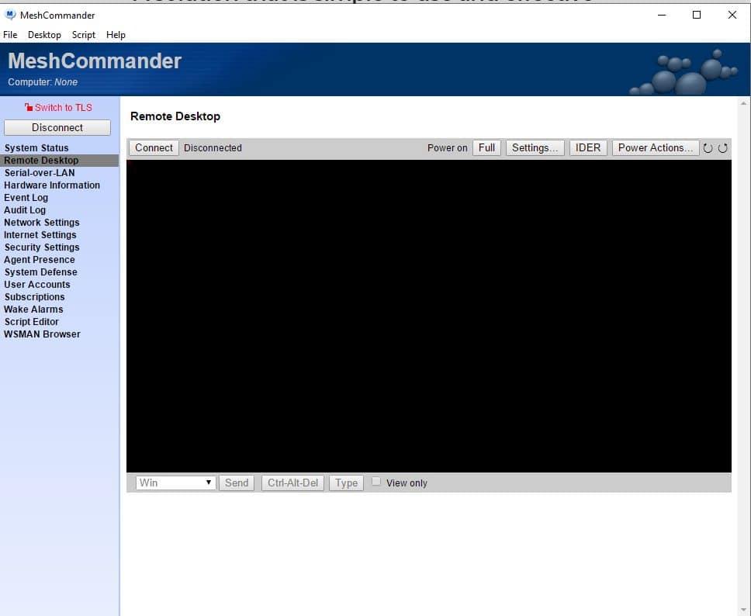Send Ctrl-Alt-Del to the remote machine
This screenshot has height=616, width=751.
[x=292, y=483]
